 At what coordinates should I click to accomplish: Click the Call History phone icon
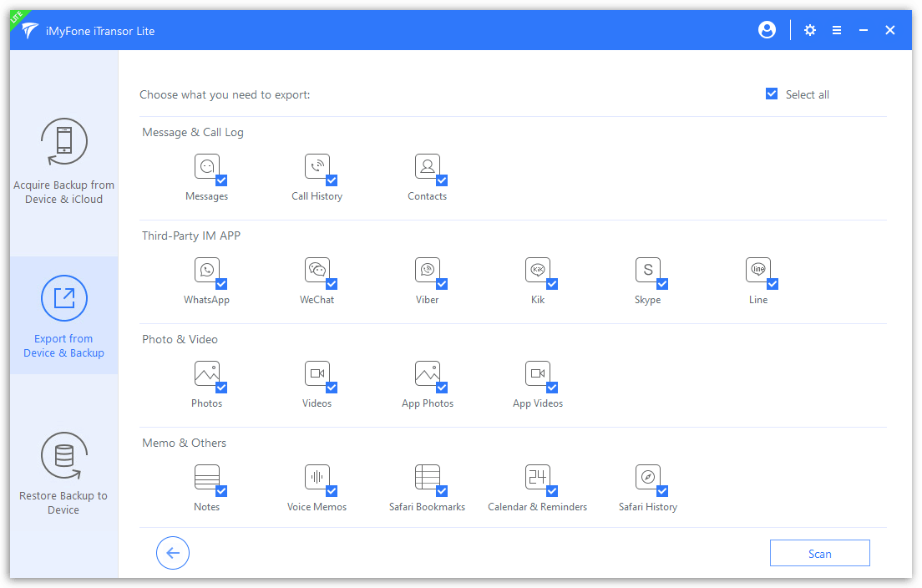click(x=317, y=166)
